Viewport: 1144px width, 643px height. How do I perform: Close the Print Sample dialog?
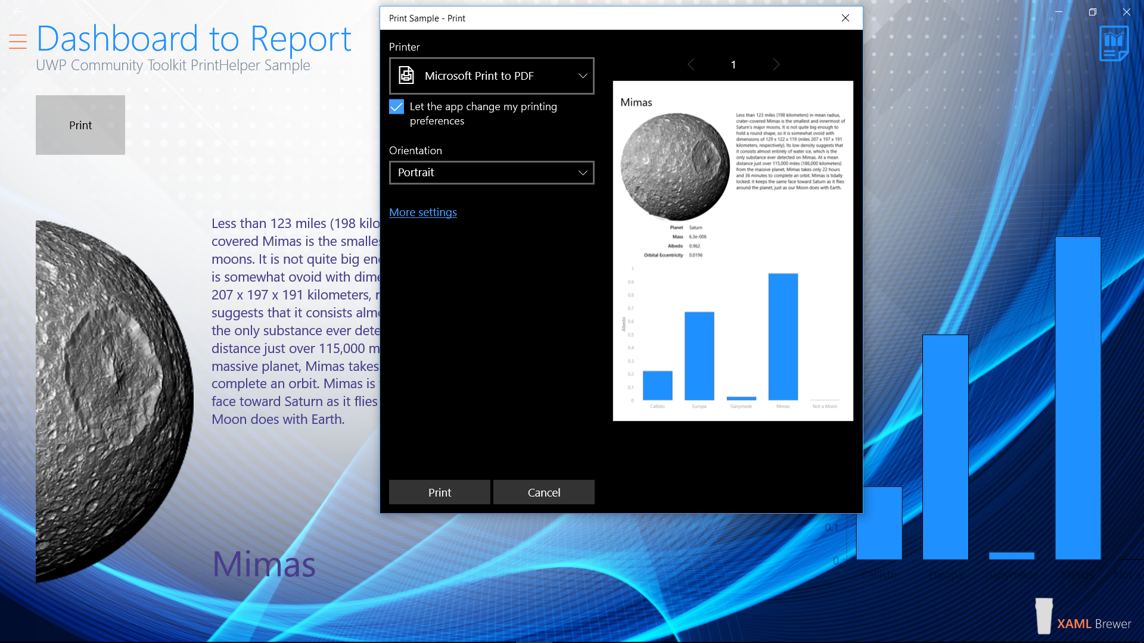click(x=845, y=18)
